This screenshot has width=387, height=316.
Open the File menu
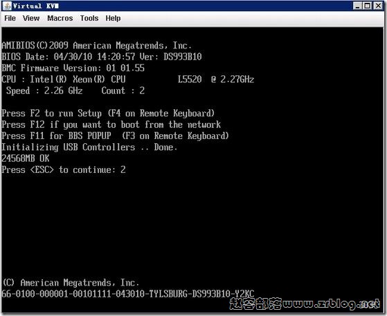click(10, 18)
